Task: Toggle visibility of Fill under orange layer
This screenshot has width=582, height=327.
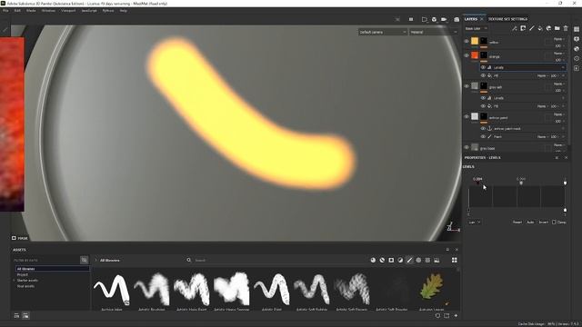Action: (x=483, y=75)
